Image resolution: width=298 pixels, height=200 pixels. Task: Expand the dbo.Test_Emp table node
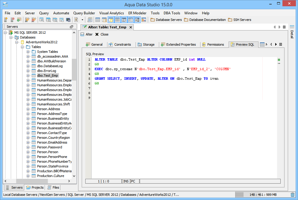pyautogui.click(x=28, y=76)
